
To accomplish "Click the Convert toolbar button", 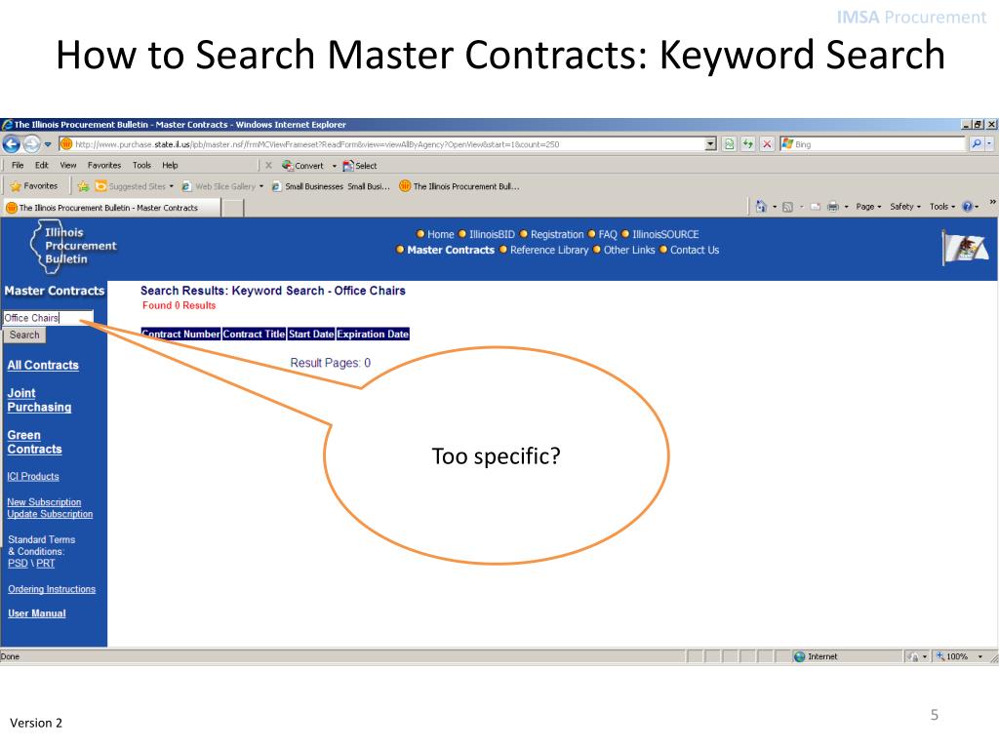I will [x=303, y=166].
